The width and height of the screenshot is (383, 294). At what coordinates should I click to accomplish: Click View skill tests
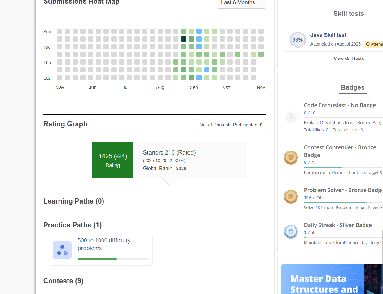(x=349, y=59)
